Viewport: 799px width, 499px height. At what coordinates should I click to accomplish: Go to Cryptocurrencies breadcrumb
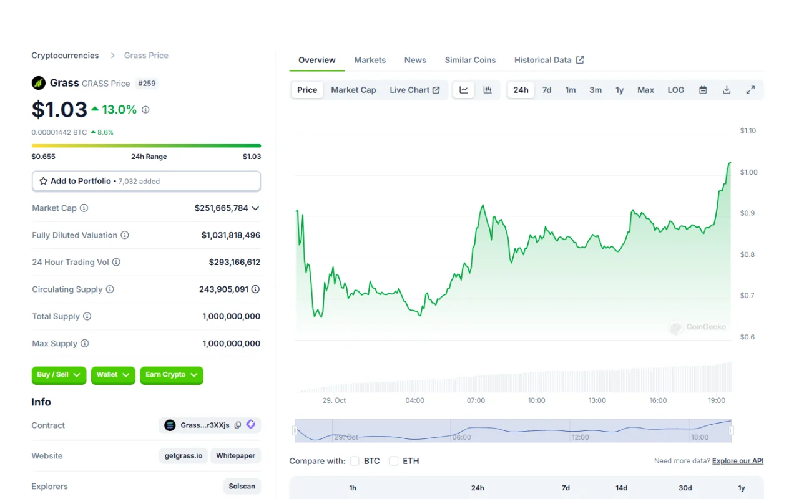tap(65, 56)
